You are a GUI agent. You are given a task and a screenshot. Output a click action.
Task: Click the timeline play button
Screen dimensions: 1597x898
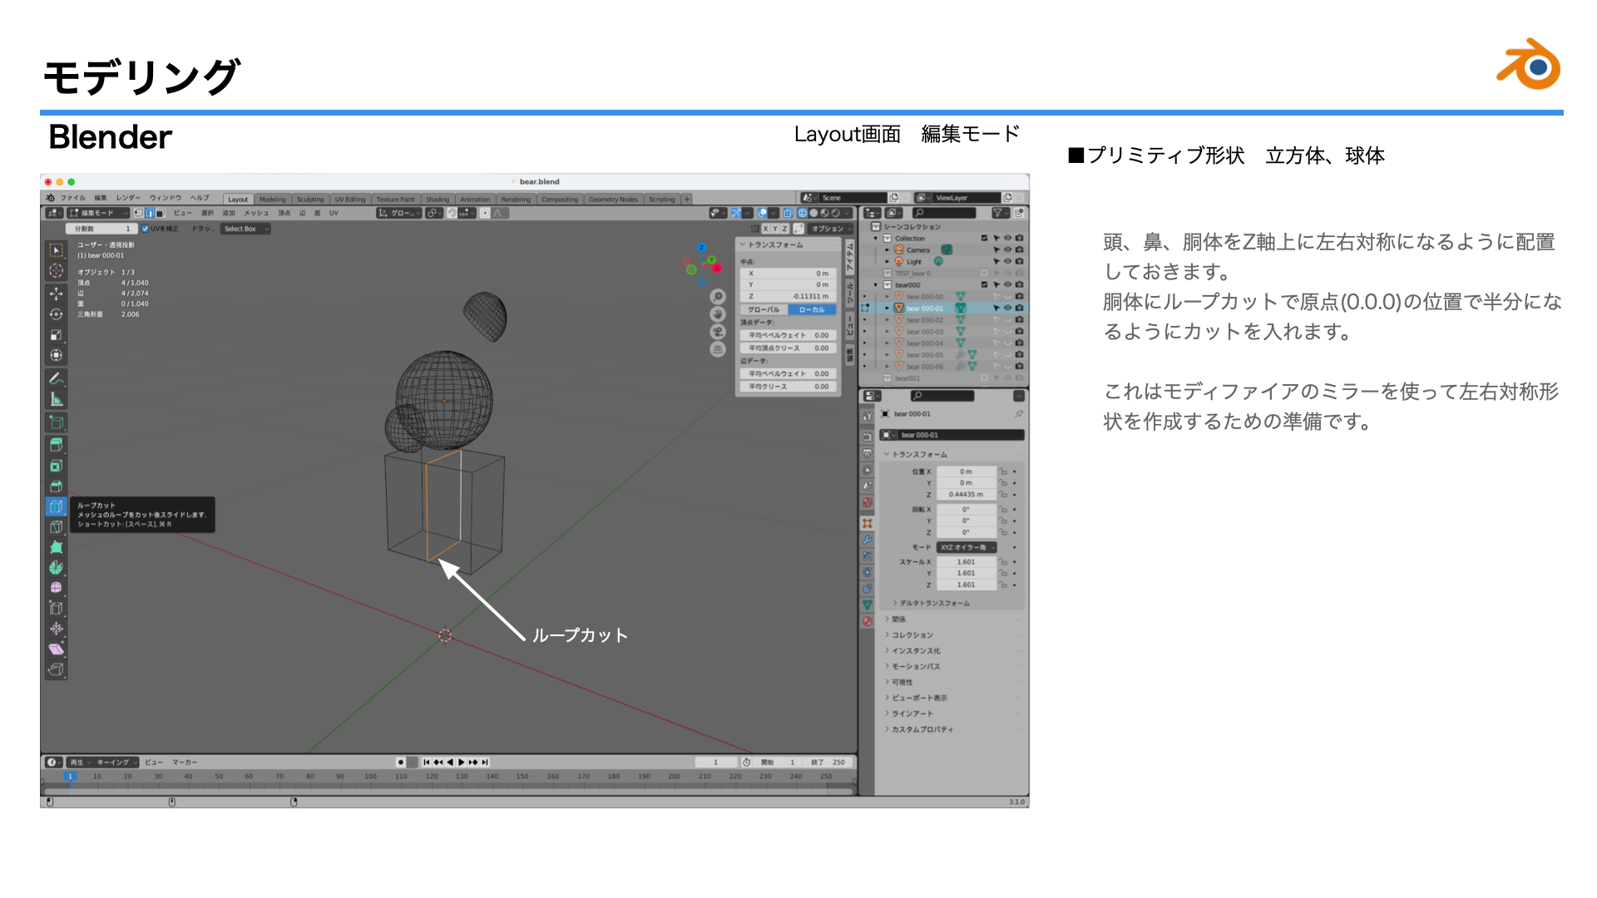coord(462,762)
